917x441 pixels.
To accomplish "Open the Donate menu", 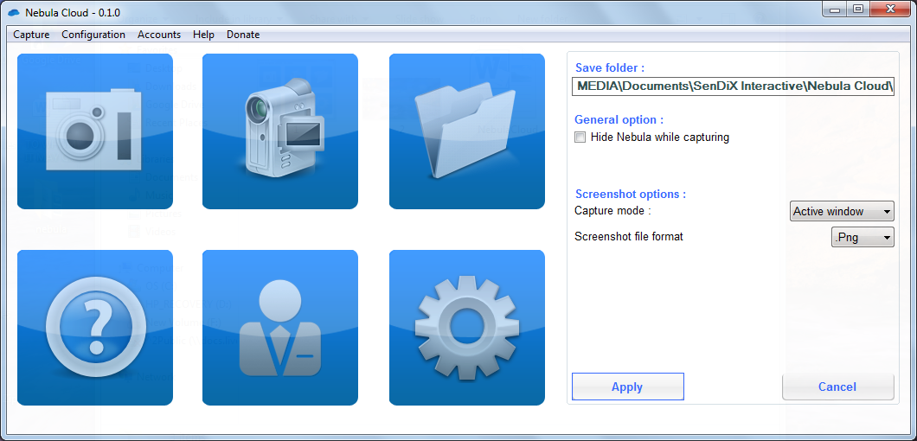I will (243, 35).
